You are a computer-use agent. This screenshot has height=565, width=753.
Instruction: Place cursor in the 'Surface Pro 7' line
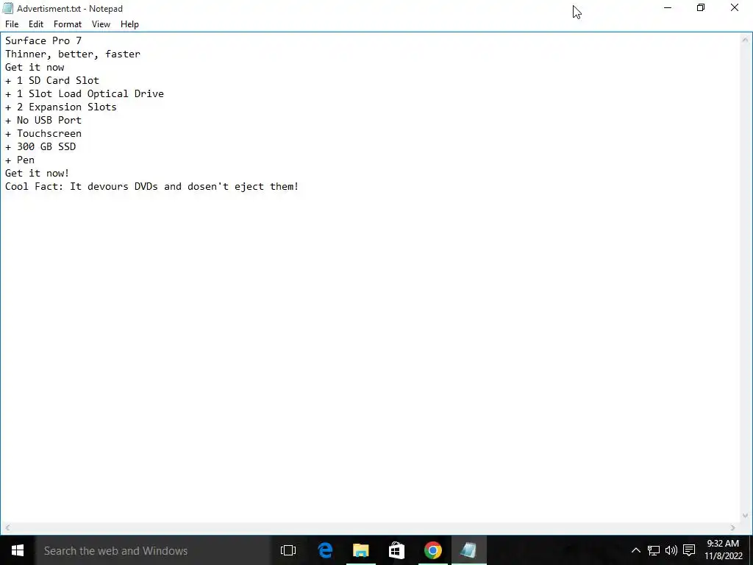point(43,41)
